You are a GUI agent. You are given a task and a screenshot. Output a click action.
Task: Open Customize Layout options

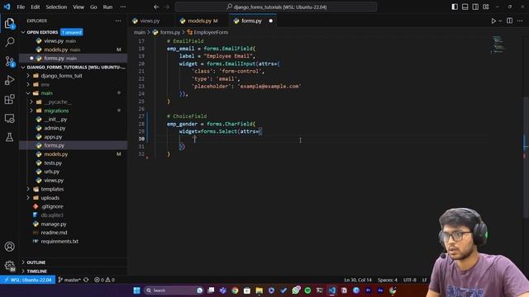[x=486, y=7]
